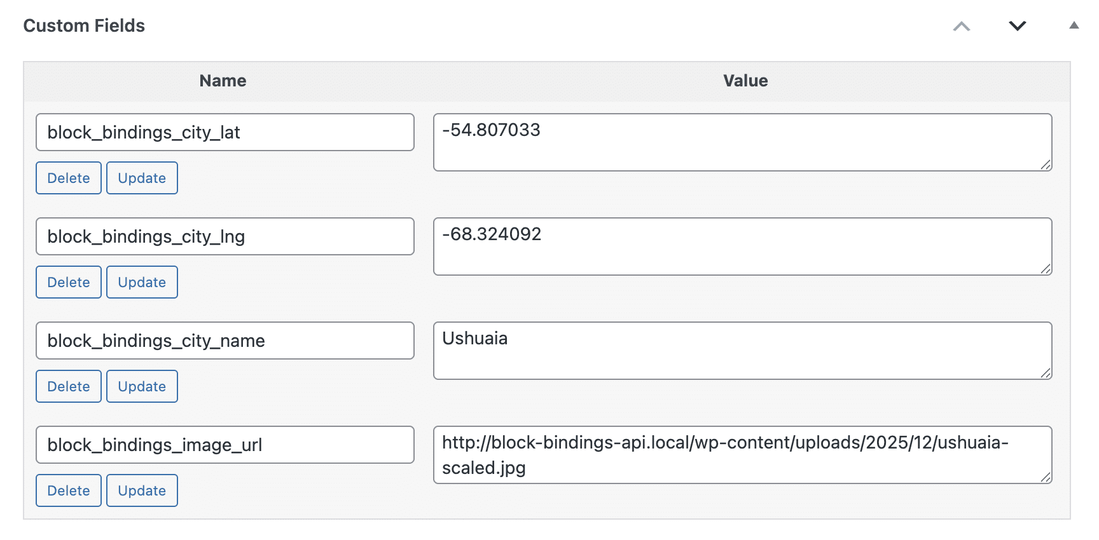
Task: Click the move panel down chevron
Action: [x=1016, y=27]
